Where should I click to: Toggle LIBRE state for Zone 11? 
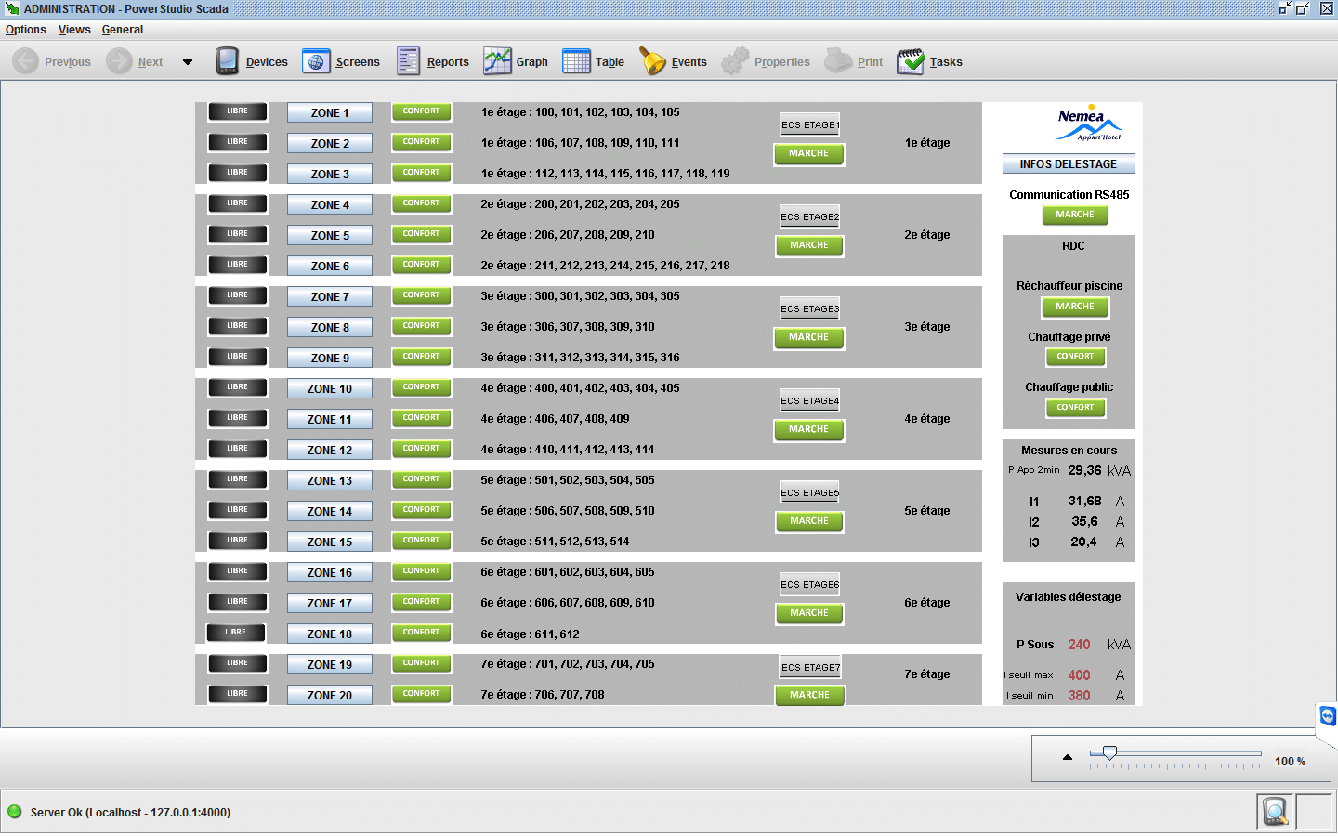[237, 418]
